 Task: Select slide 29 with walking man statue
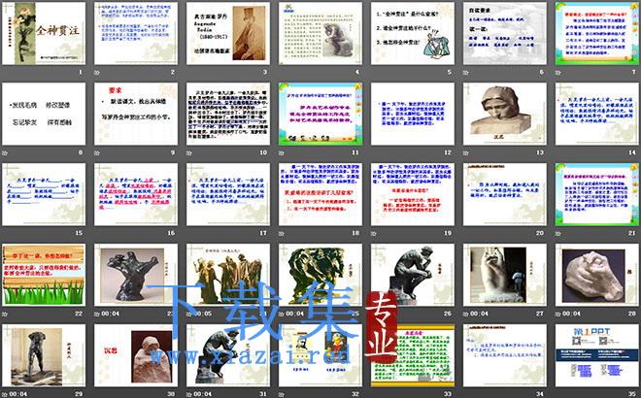point(44,355)
